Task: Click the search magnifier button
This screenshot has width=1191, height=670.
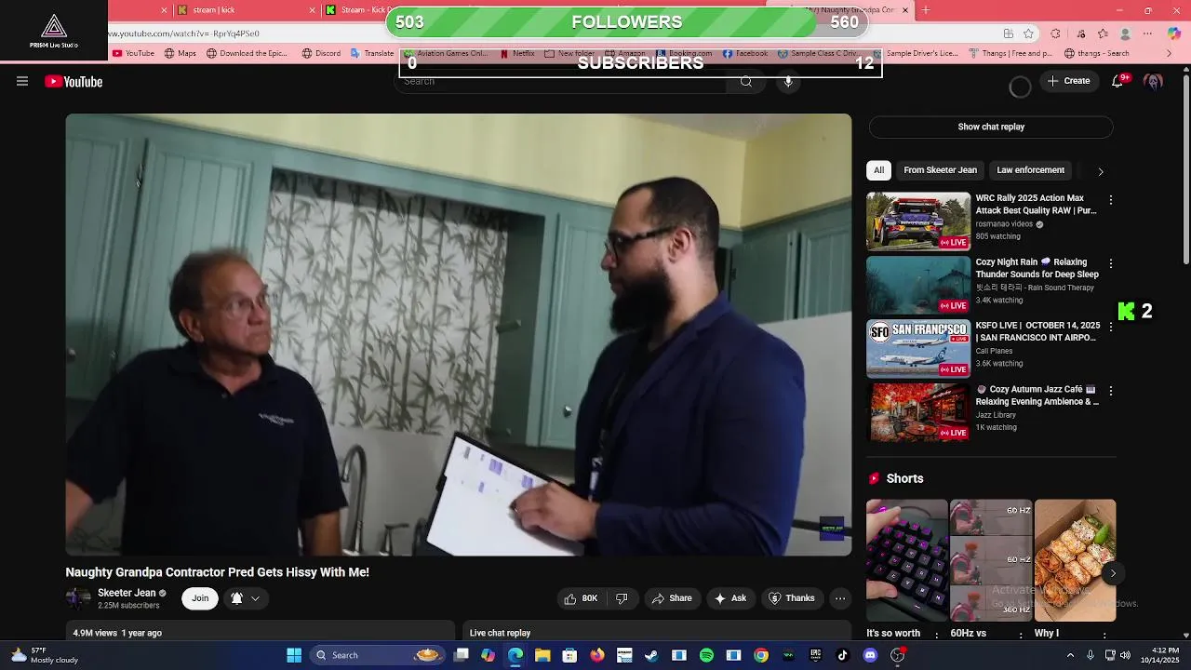Action: pos(745,82)
